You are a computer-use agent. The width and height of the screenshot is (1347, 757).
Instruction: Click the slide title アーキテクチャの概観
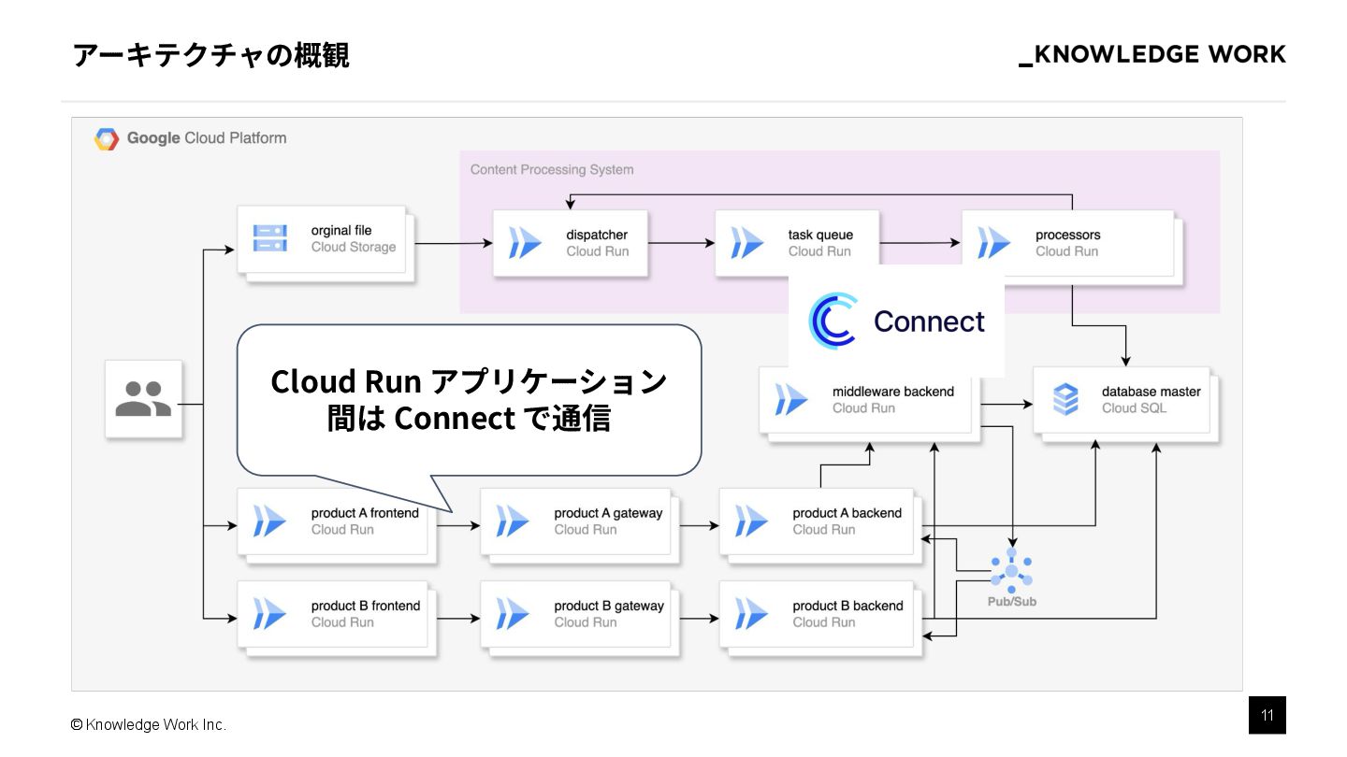coord(211,55)
